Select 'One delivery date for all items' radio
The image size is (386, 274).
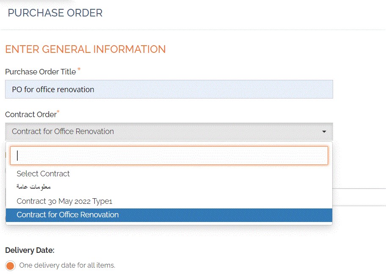tap(11, 266)
